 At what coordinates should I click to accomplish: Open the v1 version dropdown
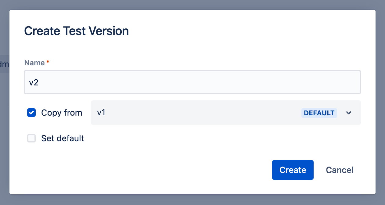[226, 113]
